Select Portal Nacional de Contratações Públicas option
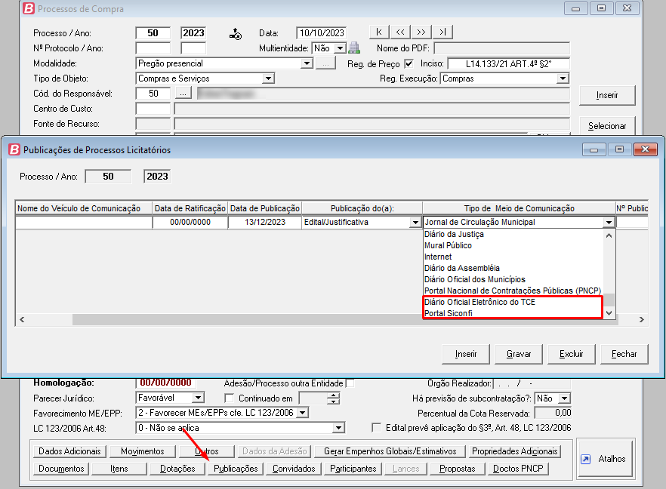Screen dimensions: 666x489 pos(513,291)
